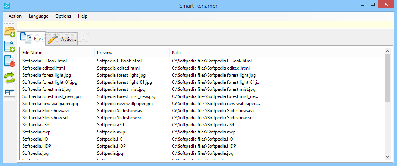Click path C:\Softpedia files\Softpedia.awp
Screen dimensions: 397x166
point(204,132)
